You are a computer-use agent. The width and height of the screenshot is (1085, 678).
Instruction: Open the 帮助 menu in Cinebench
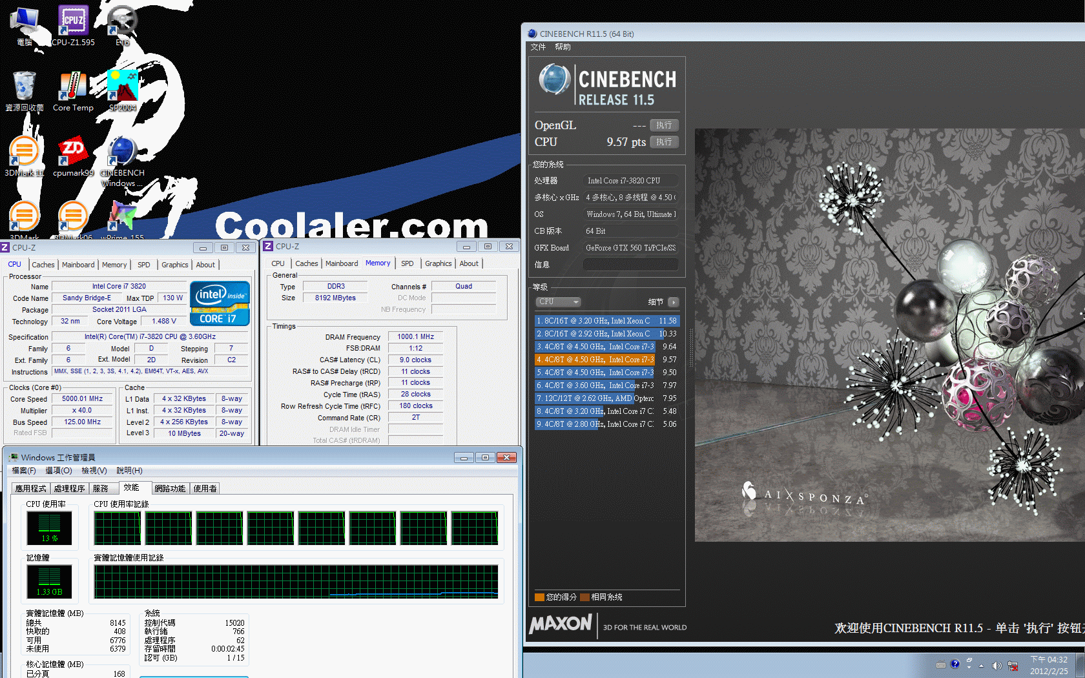pos(563,47)
